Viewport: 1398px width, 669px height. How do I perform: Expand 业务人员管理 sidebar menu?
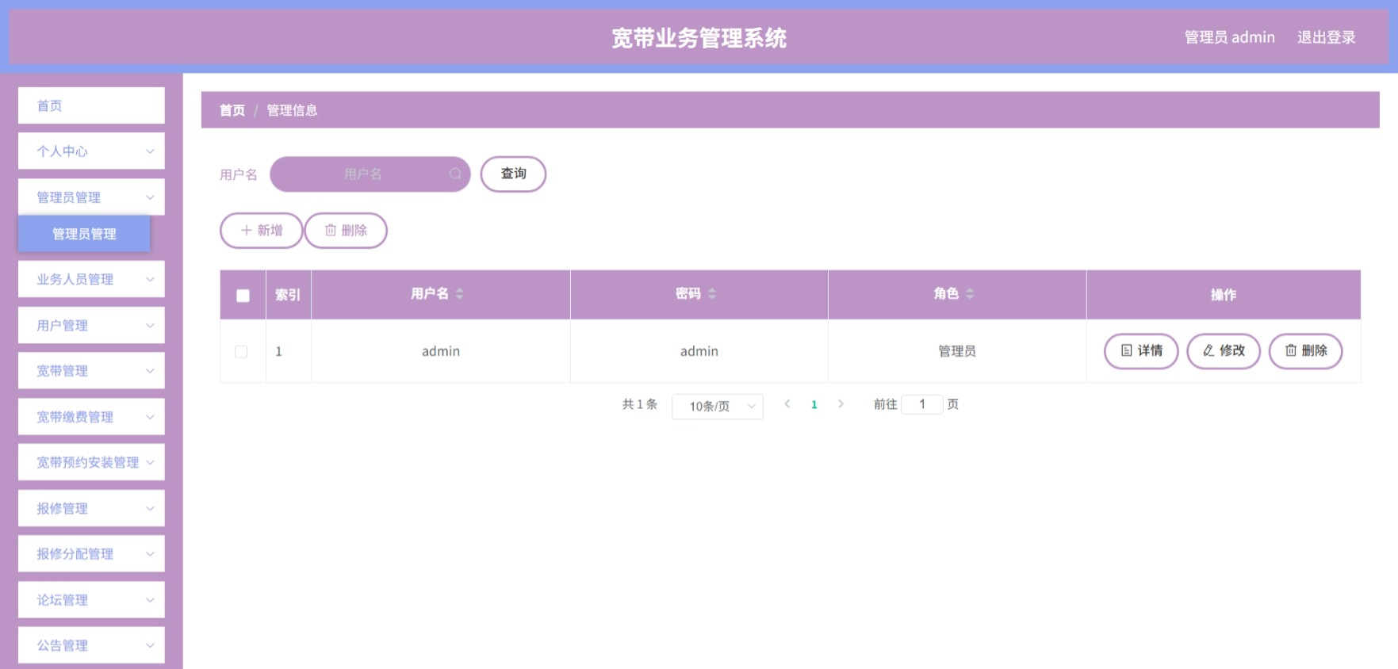91,279
